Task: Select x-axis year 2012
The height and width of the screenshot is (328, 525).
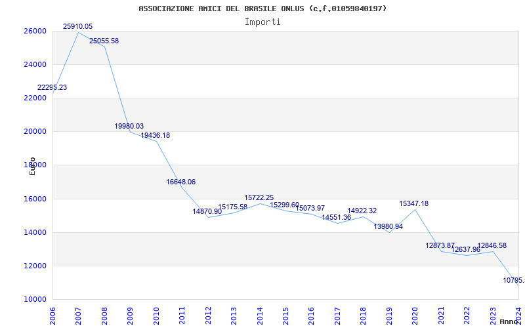Action: point(208,316)
